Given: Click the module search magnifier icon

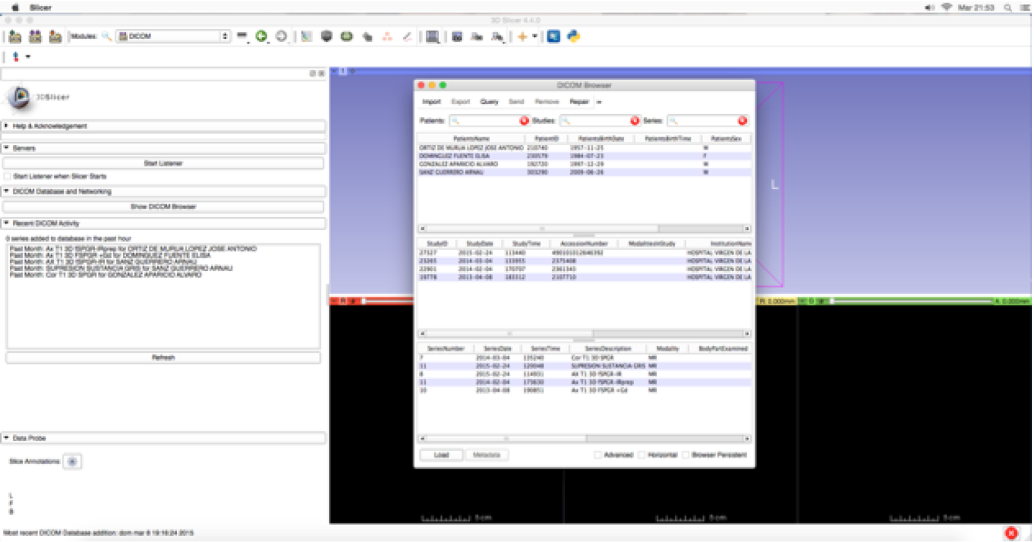Looking at the screenshot, I should (x=106, y=37).
